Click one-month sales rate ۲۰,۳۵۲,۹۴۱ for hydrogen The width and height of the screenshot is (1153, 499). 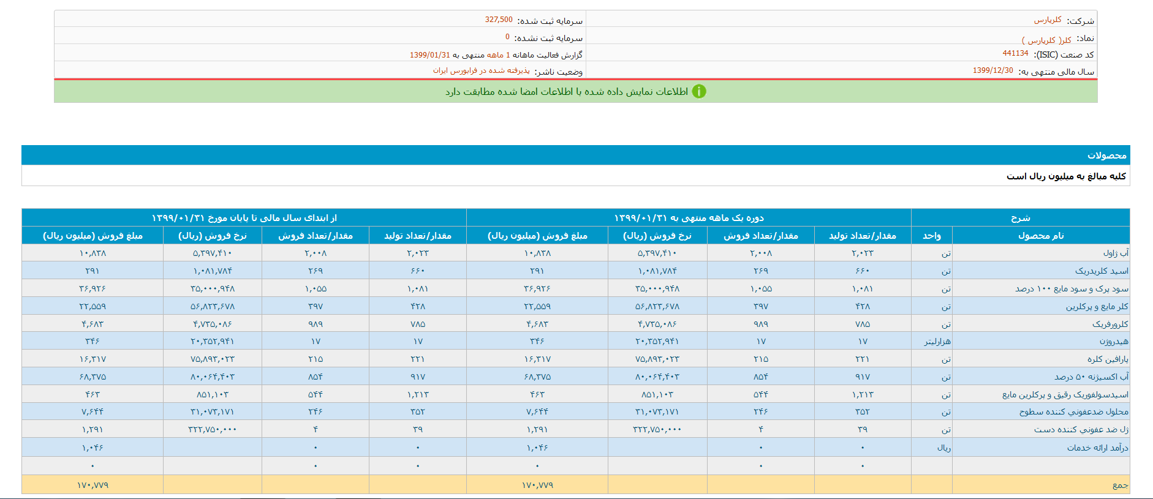pos(657,341)
